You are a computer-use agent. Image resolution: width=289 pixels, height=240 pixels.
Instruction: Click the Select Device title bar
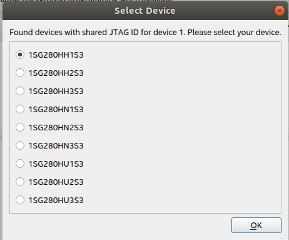pyautogui.click(x=145, y=11)
